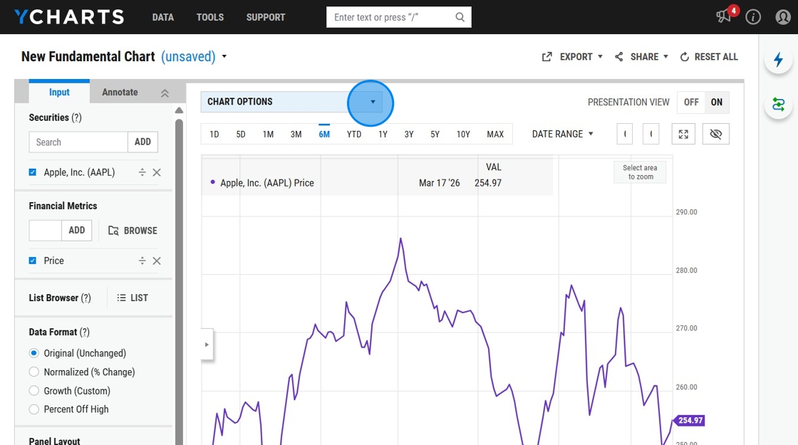Select the 1M time range

(x=268, y=135)
